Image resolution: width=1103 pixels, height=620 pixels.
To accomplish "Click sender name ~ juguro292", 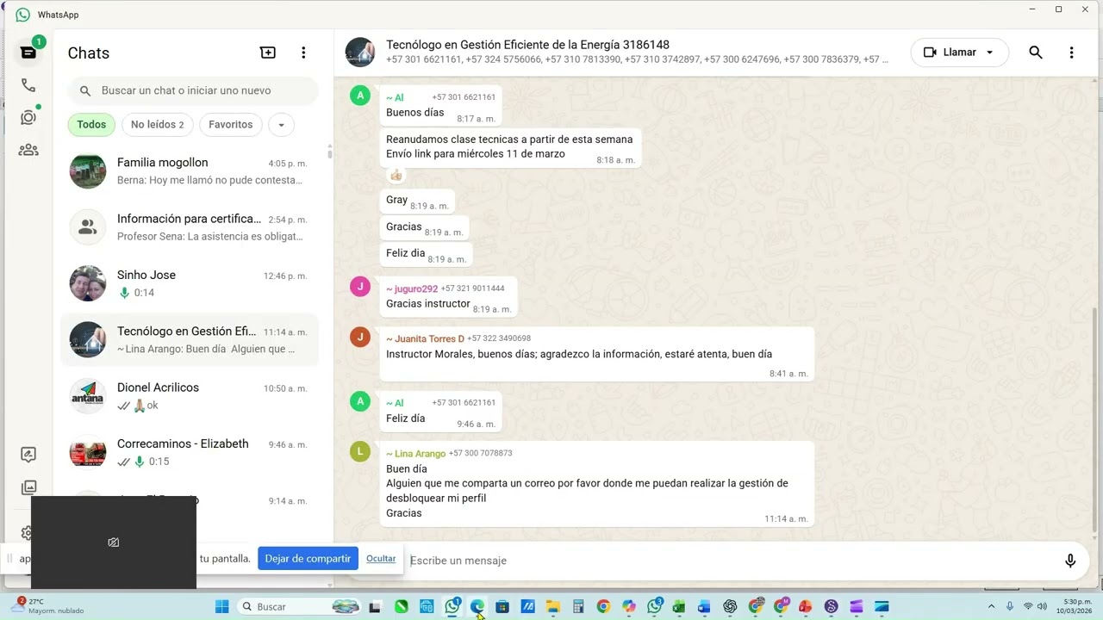I will [x=412, y=288].
